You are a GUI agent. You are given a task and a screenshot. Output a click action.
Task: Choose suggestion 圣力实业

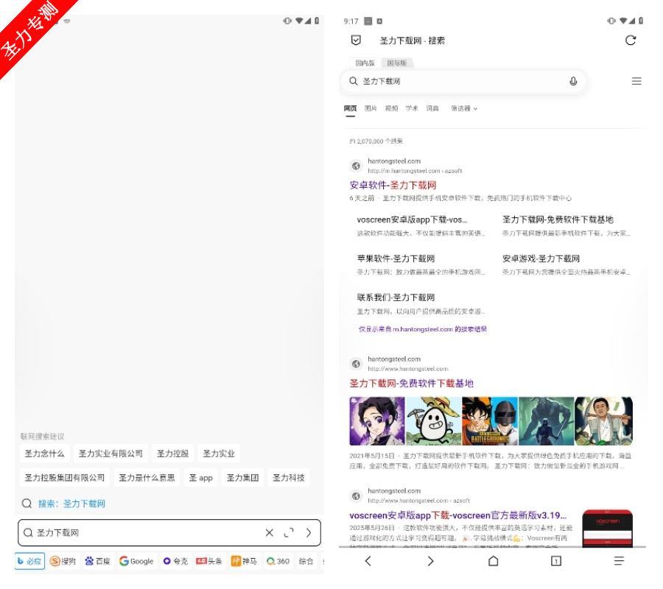(x=219, y=454)
